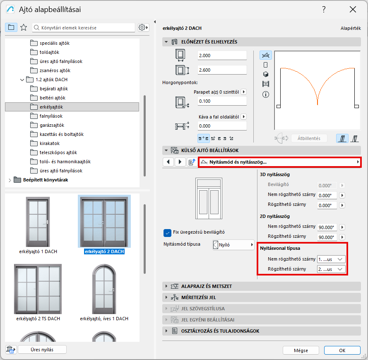Expand Beépített könyvtárak tree node

(x=10, y=180)
